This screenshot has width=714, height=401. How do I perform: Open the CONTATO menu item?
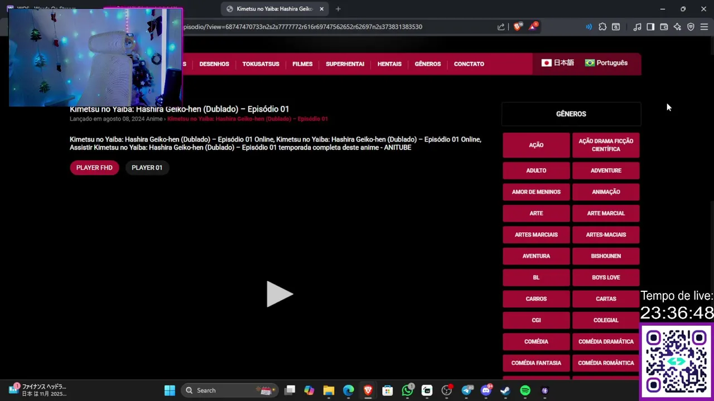coord(469,64)
